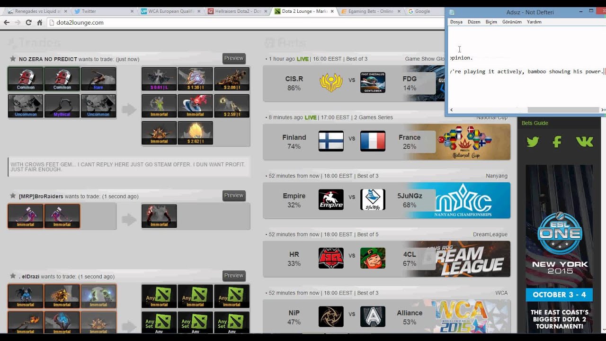This screenshot has height=341, width=606.
Task: Open NO ZERA NO PREDICT profile link
Action: click(48, 59)
